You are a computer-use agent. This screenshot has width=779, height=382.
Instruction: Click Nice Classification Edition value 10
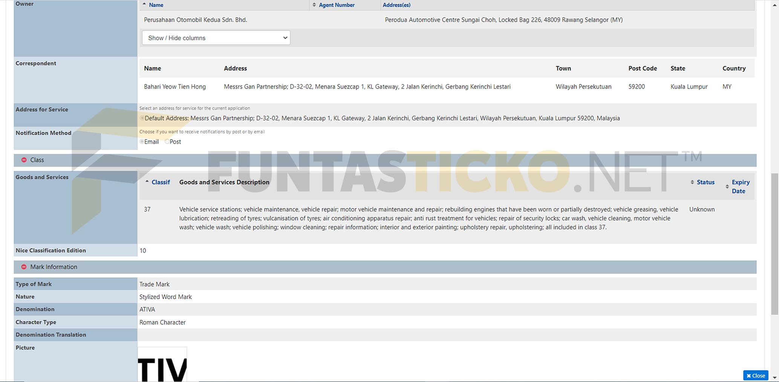pos(143,251)
